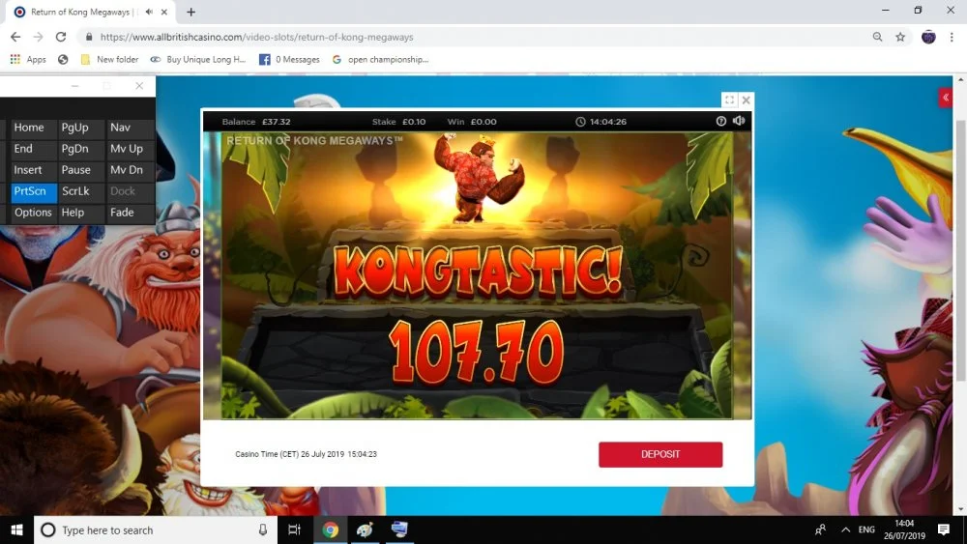Open the New folder bookmark
This screenshot has width=967, height=544.
(109, 59)
